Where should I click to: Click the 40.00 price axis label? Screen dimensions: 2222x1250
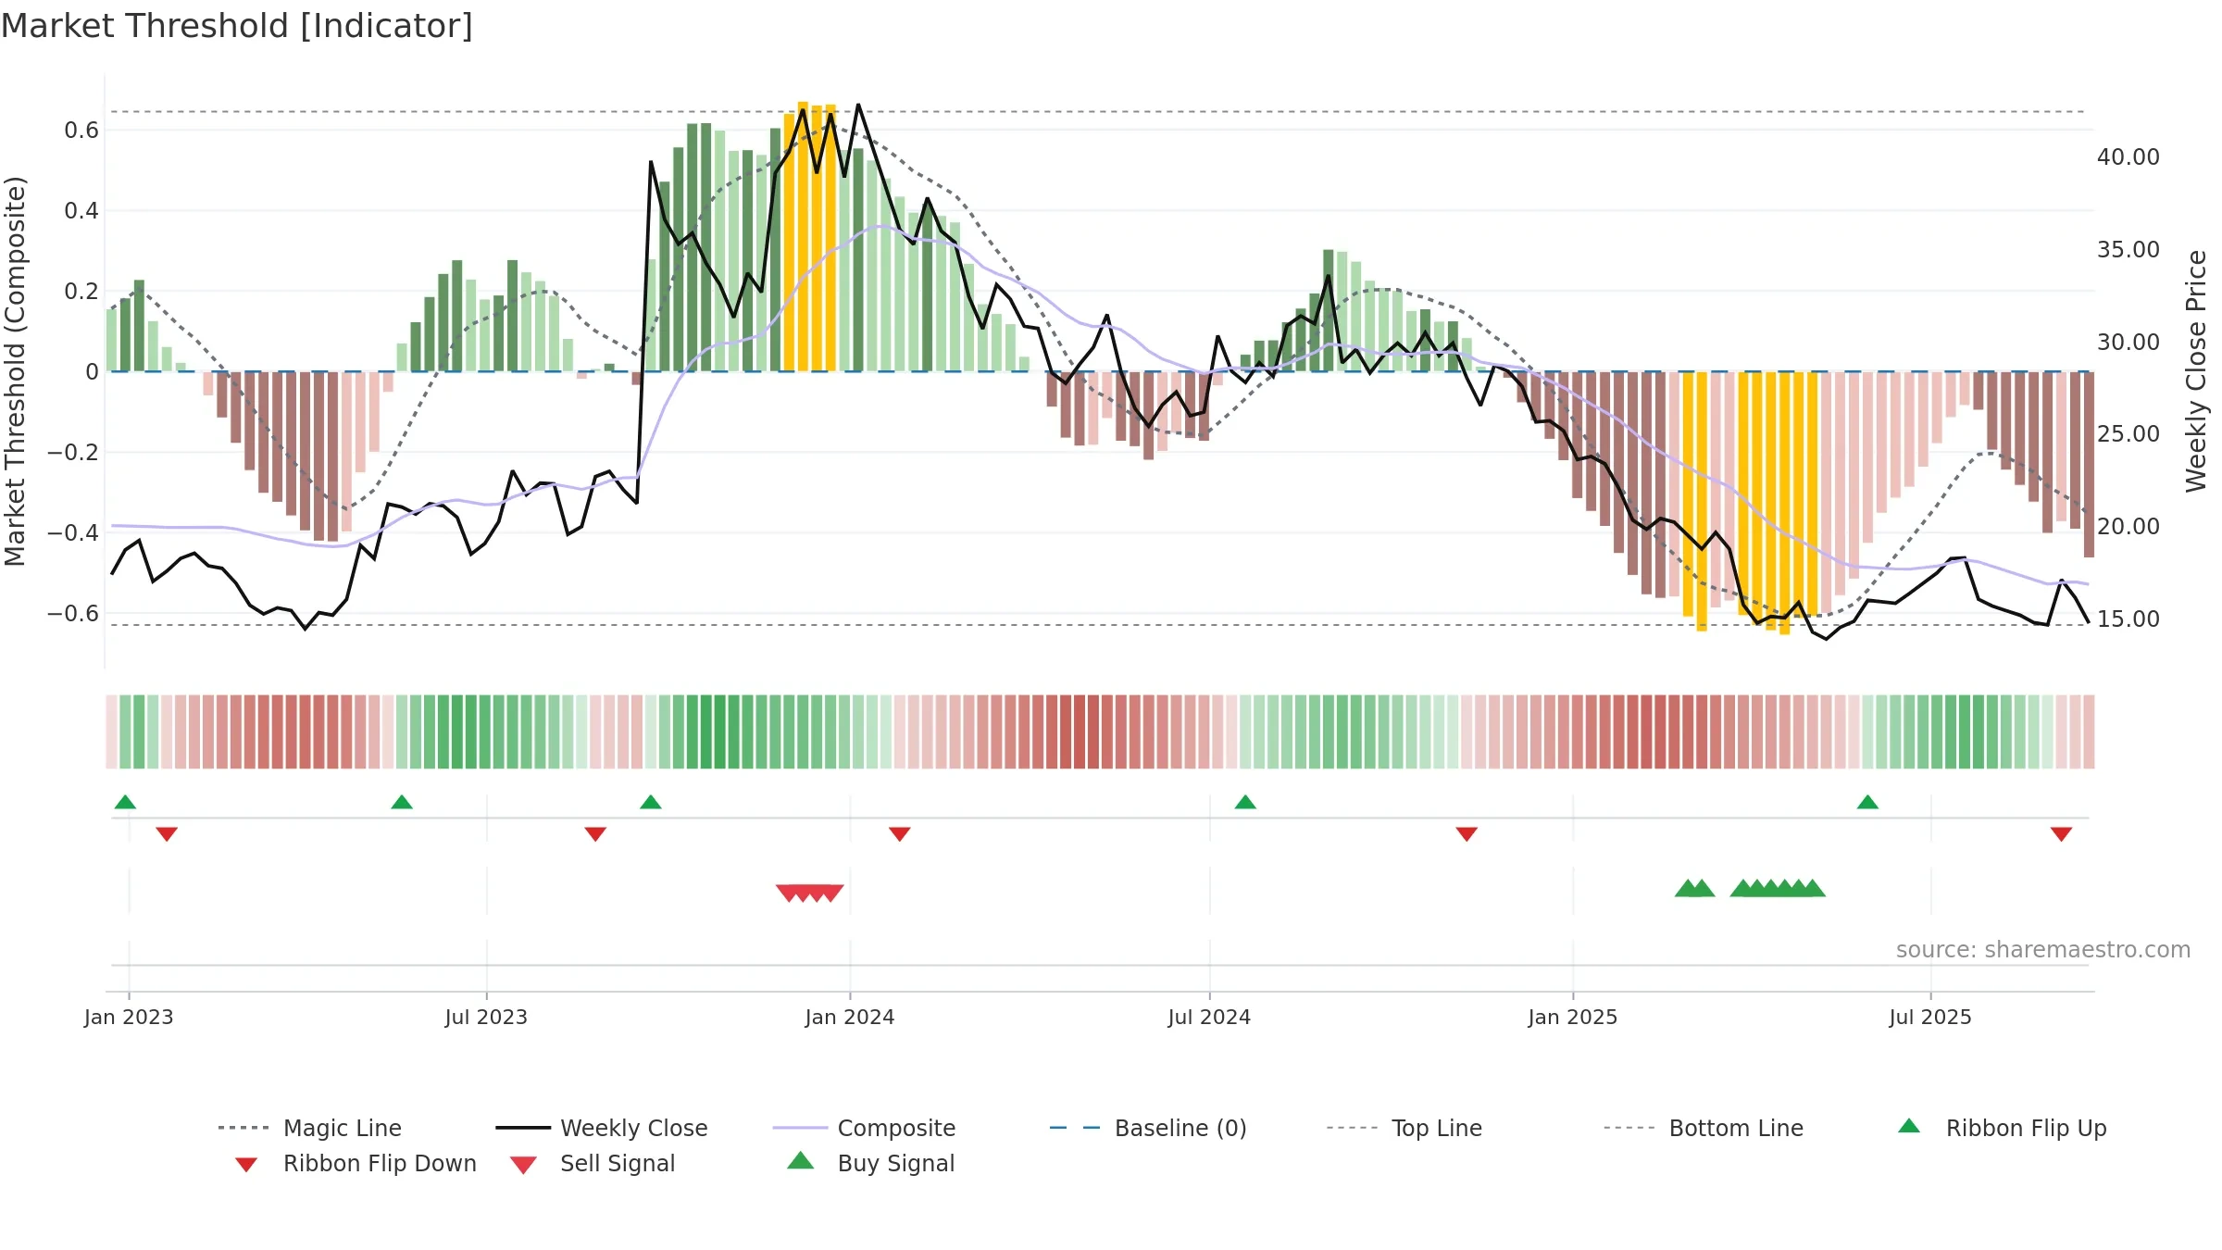pos(2128,157)
